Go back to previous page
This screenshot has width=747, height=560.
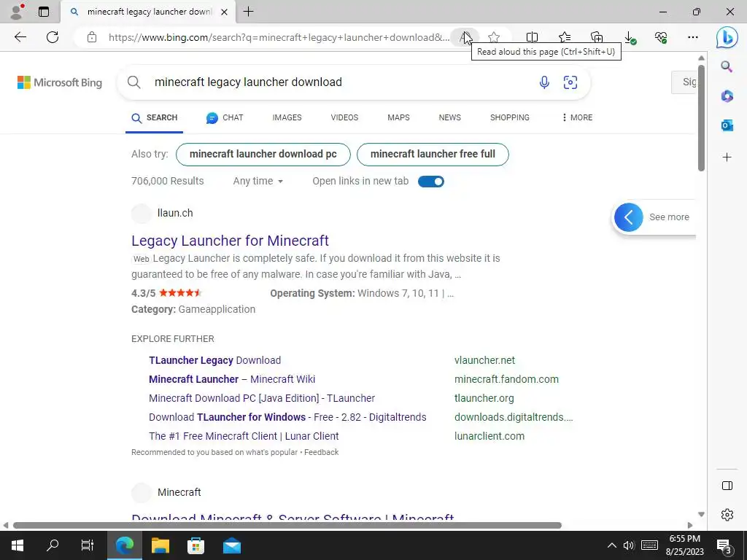point(20,37)
